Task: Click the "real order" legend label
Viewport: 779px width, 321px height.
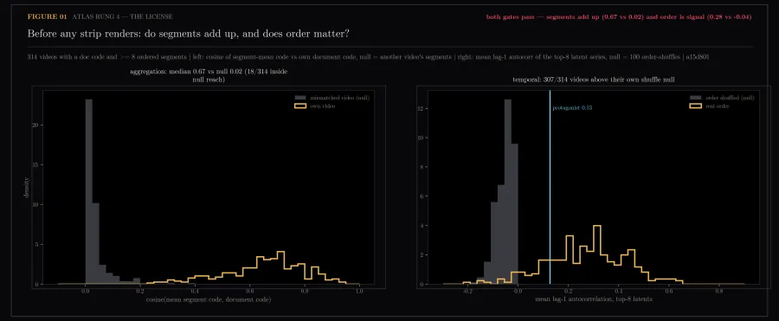Action: click(718, 106)
